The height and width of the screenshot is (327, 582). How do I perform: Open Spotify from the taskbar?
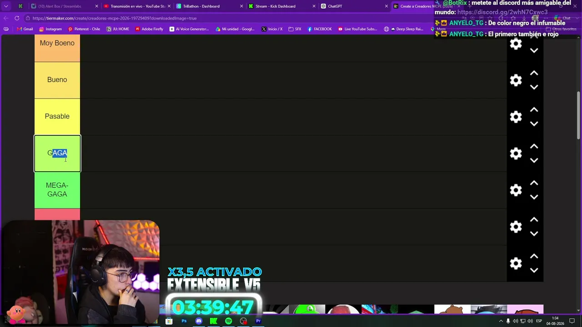point(229,321)
